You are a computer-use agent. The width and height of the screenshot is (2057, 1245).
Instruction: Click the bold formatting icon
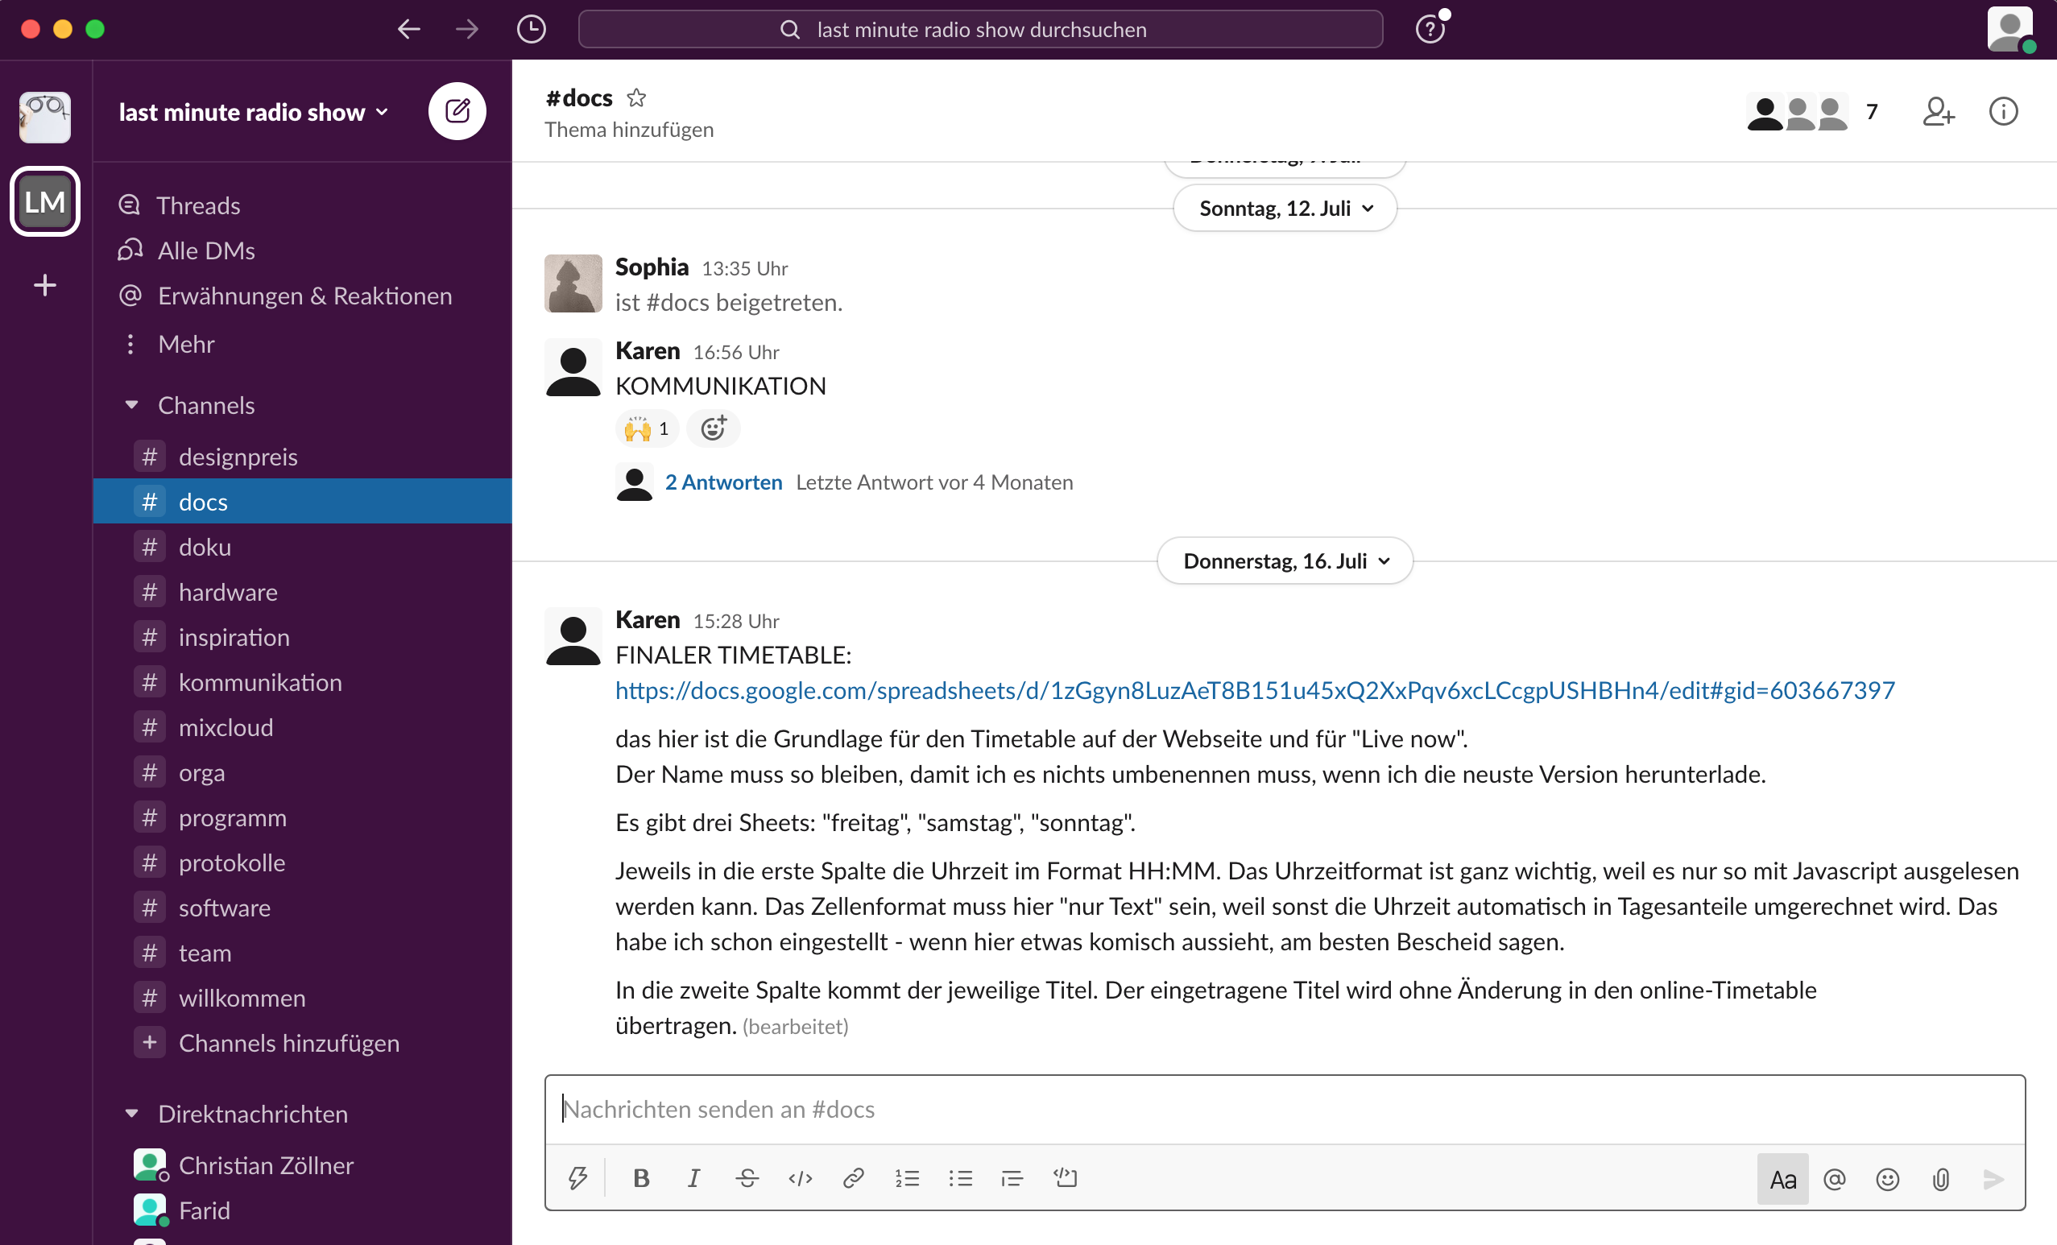640,1178
